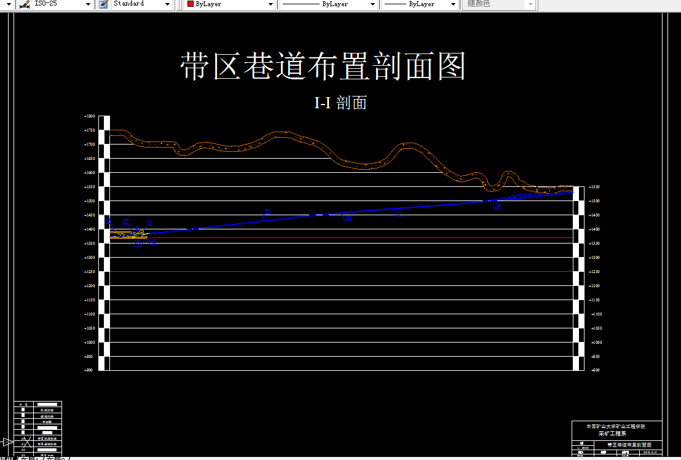Select the drawing title 带区巷道布置剖面图
This screenshot has width=681, height=460.
323,66
